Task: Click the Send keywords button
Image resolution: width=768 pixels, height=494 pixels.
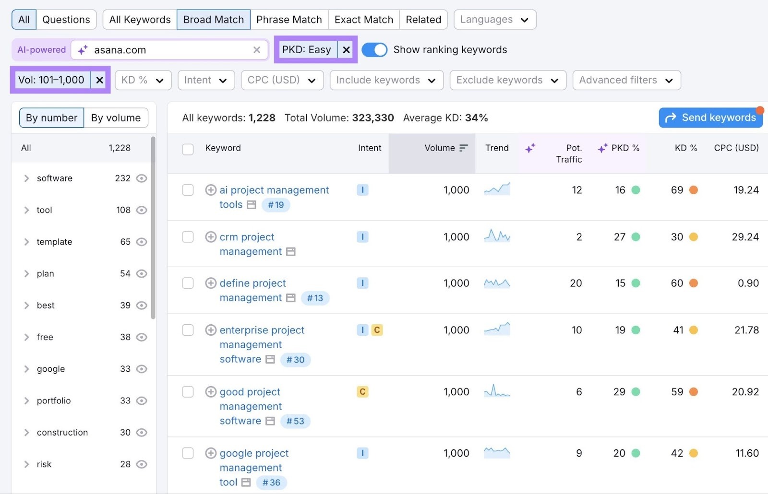Action: click(x=711, y=118)
